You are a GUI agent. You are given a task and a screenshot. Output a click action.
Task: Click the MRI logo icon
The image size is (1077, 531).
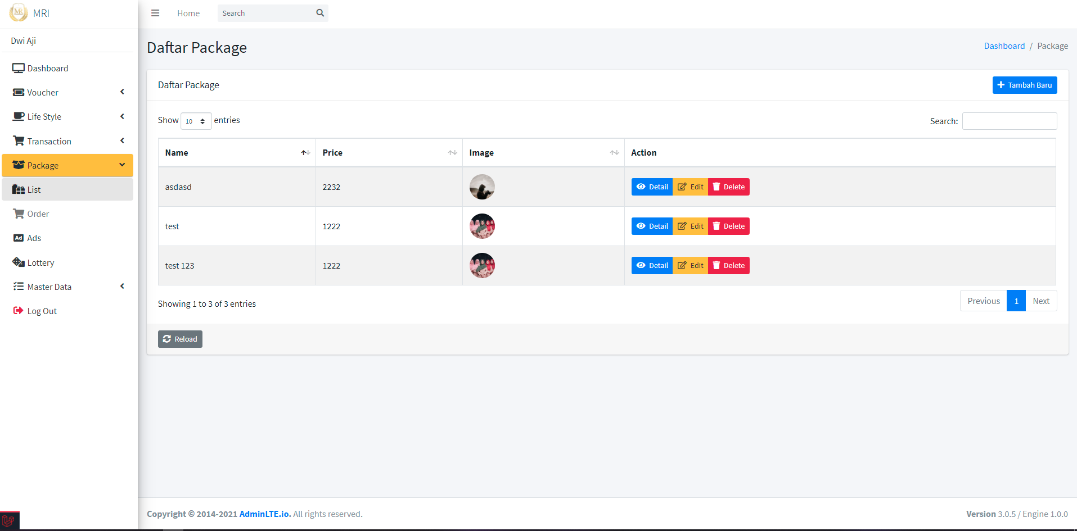point(19,12)
